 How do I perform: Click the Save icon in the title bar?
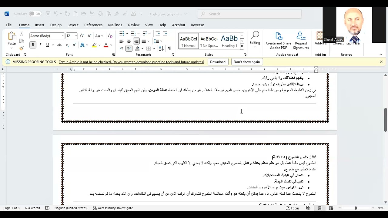(x=48, y=14)
